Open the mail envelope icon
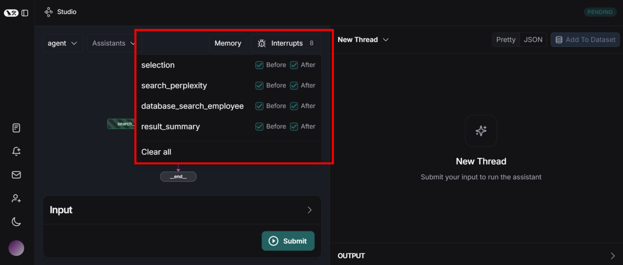The height and width of the screenshot is (265, 623). [x=16, y=175]
